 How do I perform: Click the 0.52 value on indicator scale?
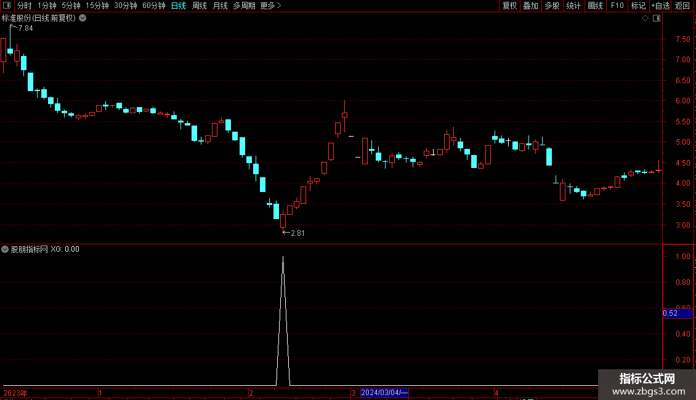pyautogui.click(x=670, y=313)
